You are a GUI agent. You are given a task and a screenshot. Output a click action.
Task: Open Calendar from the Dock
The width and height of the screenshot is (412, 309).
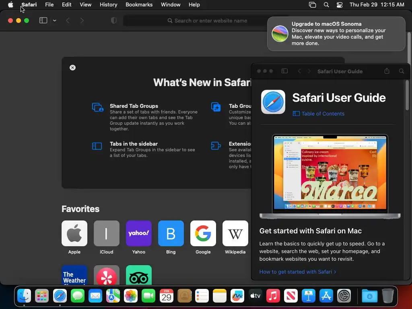[166, 296]
